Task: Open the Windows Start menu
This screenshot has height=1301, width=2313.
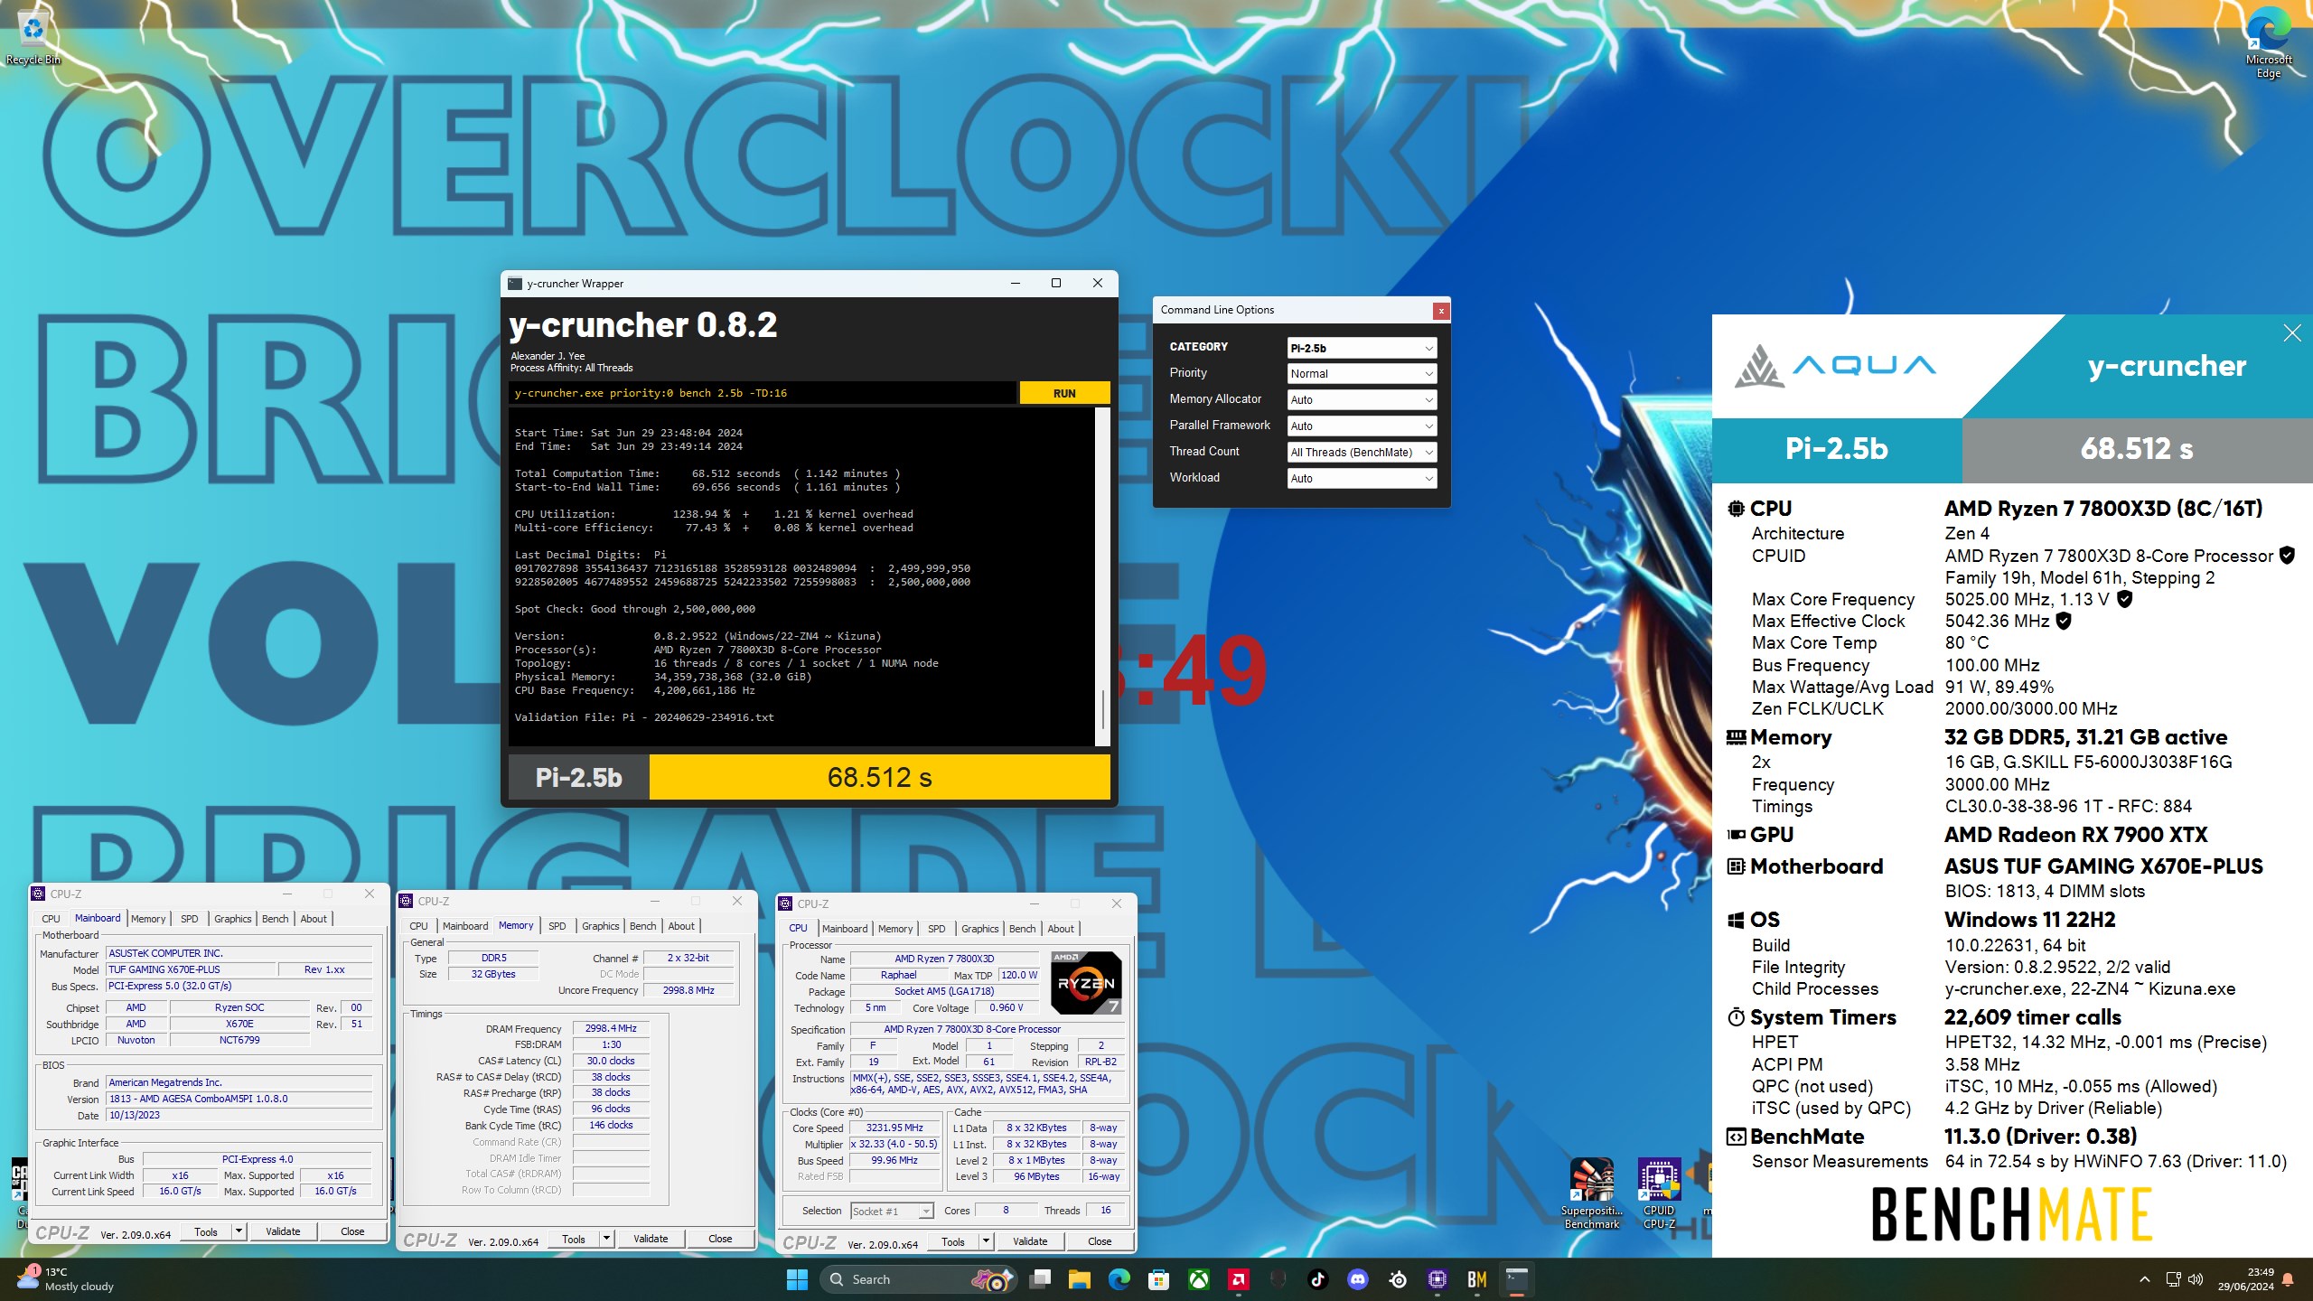Action: pyautogui.click(x=797, y=1279)
